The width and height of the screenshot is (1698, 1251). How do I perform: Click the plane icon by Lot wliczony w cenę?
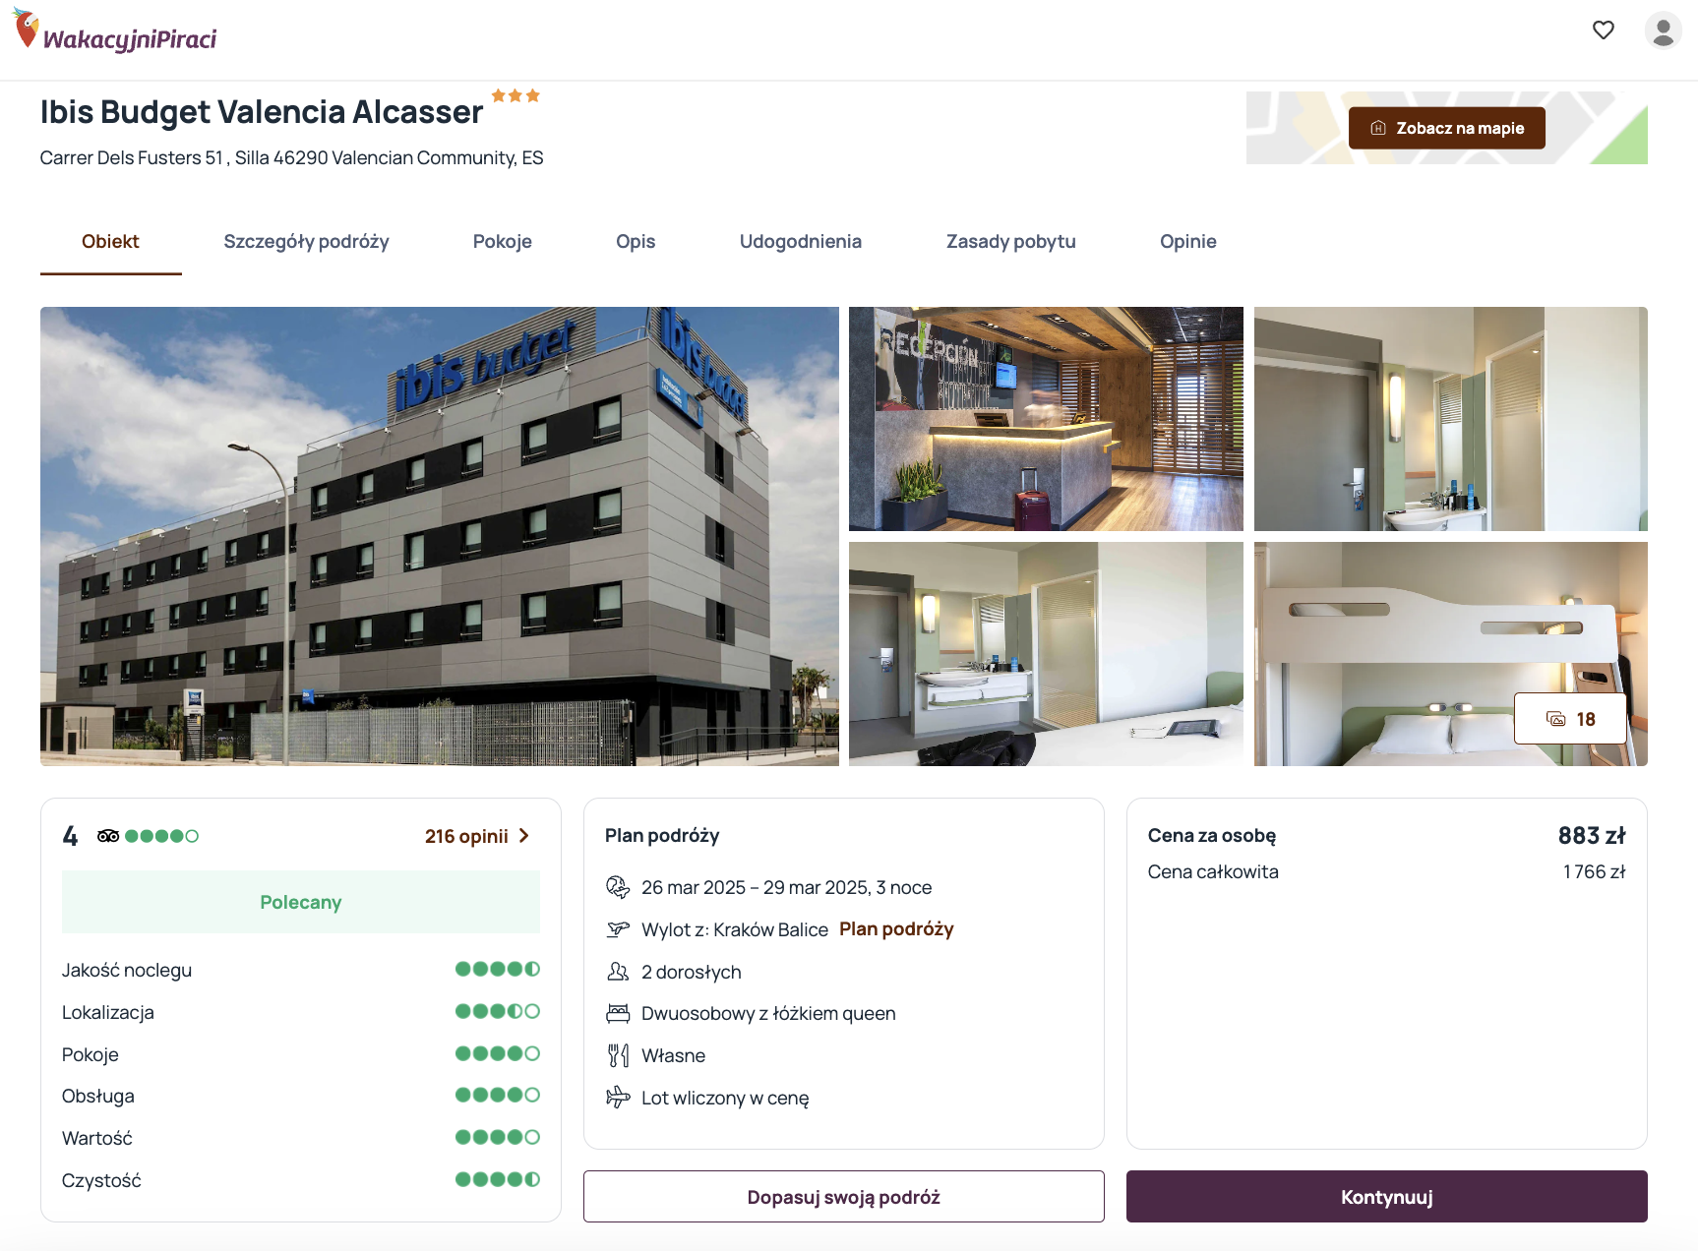(618, 1098)
